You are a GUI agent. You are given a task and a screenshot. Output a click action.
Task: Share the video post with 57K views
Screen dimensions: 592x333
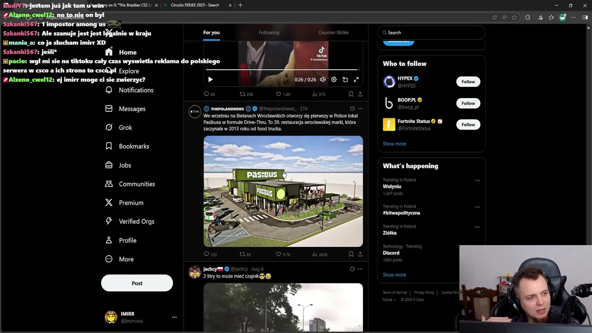360,94
